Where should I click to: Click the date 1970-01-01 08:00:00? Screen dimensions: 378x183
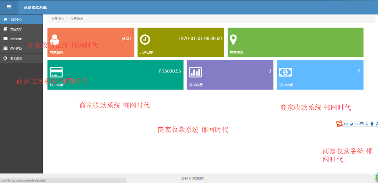[x=200, y=39]
